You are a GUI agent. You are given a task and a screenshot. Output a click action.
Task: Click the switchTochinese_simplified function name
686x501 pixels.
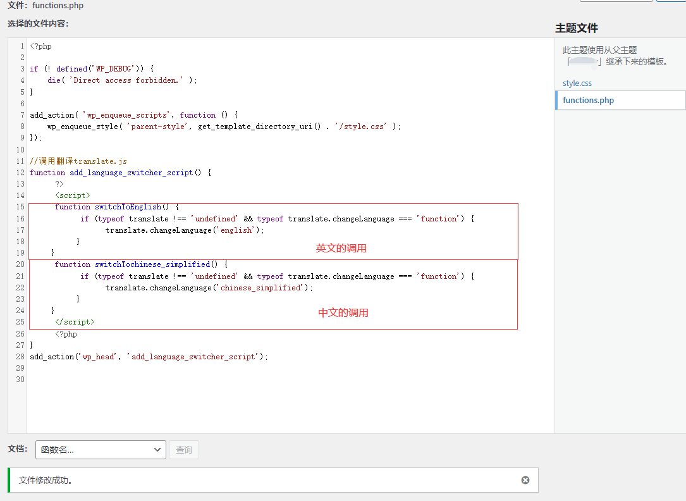[152, 264]
